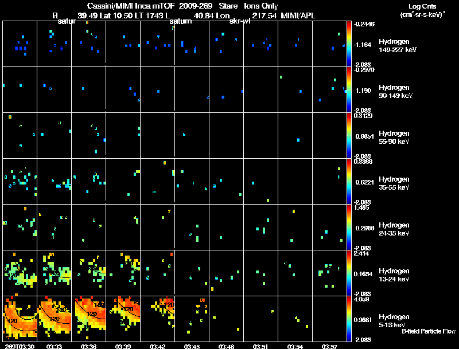Open the Hydrogen 149-227 keV panel at 03:48
Screen dimensions: 459x349
pyautogui.click(x=226, y=44)
